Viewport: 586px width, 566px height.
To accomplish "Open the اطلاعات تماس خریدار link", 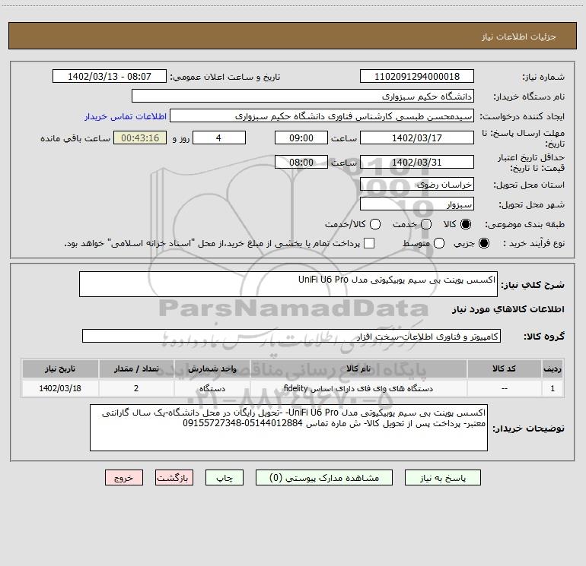I will click(x=126, y=116).
